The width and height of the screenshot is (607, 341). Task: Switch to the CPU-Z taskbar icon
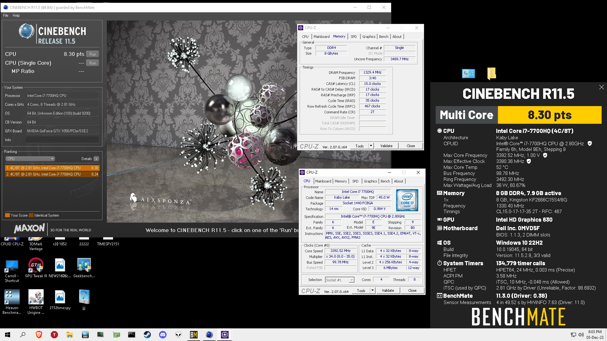coord(225,335)
